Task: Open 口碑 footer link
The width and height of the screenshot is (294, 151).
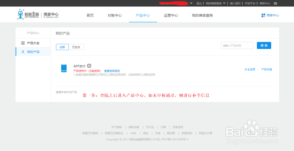Action: click(x=163, y=127)
